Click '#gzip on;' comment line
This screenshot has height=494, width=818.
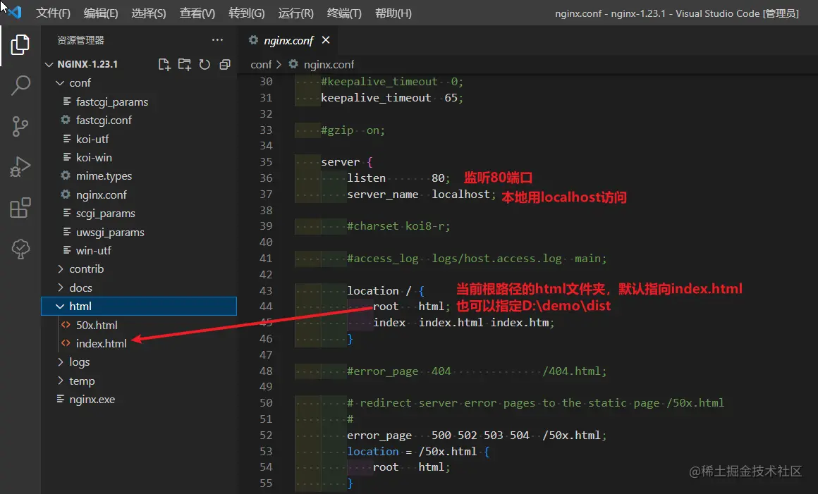coord(353,130)
